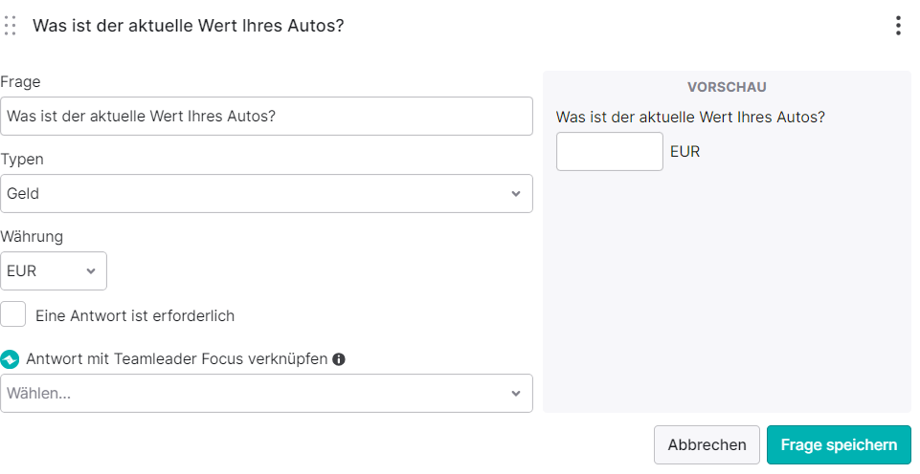Click the VORSCHAU preview heading
The image size is (920, 474).
(x=727, y=87)
